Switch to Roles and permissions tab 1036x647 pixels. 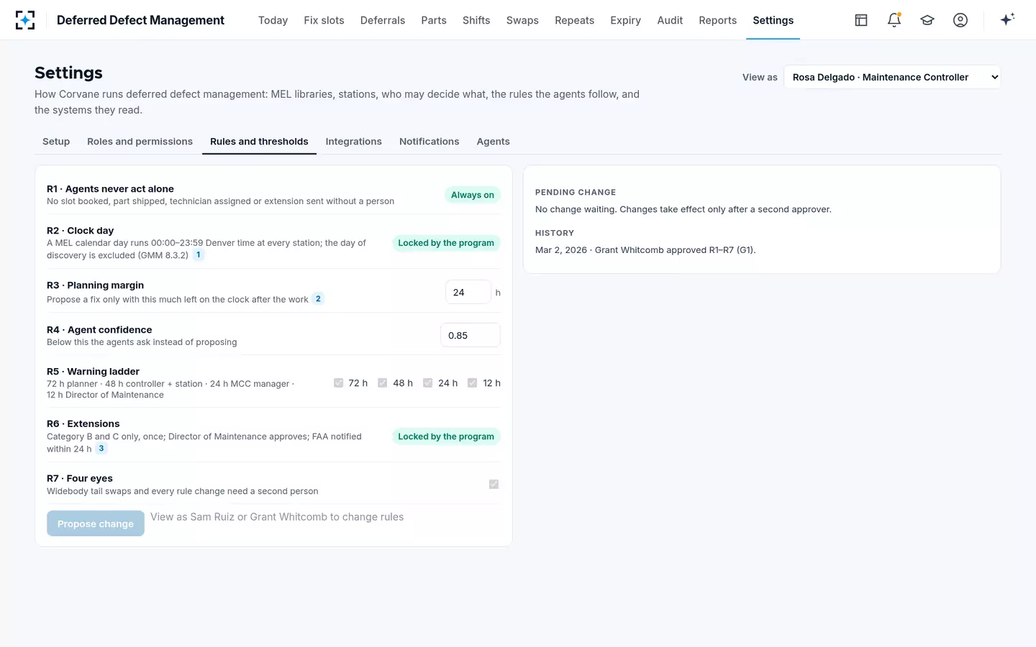(140, 142)
